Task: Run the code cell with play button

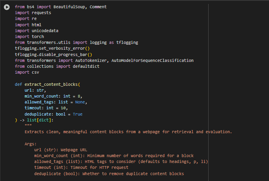Action: point(7,7)
